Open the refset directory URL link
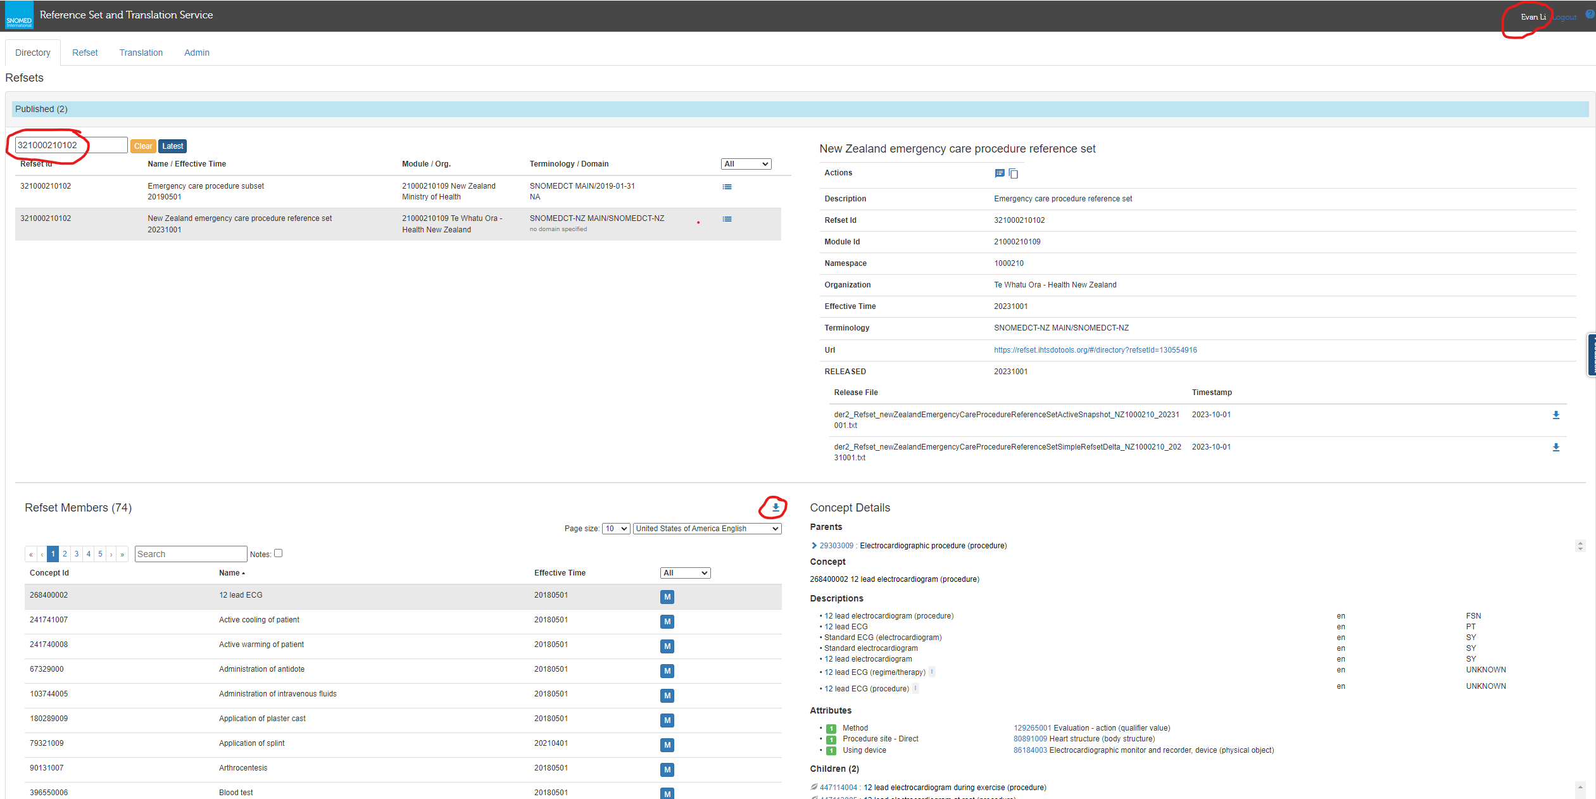 [1095, 350]
